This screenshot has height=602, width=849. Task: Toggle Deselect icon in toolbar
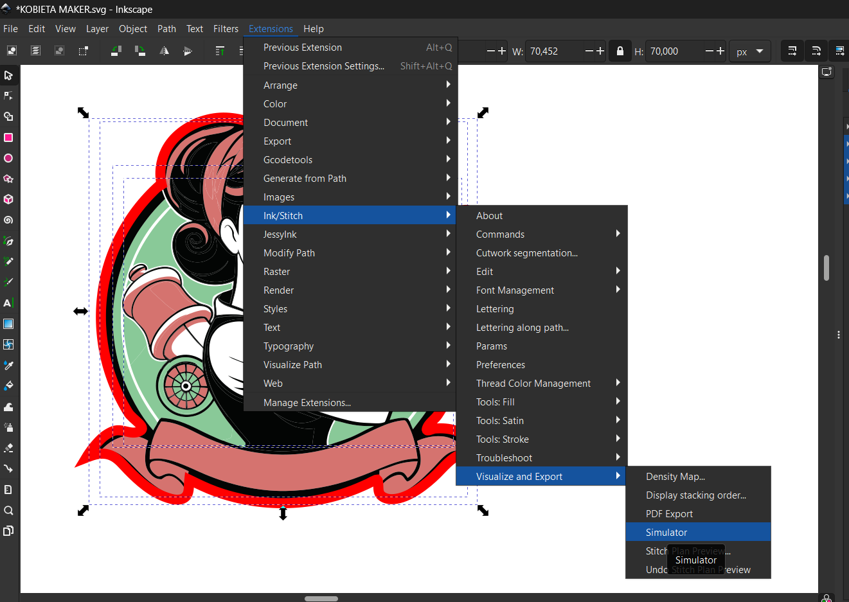[59, 51]
